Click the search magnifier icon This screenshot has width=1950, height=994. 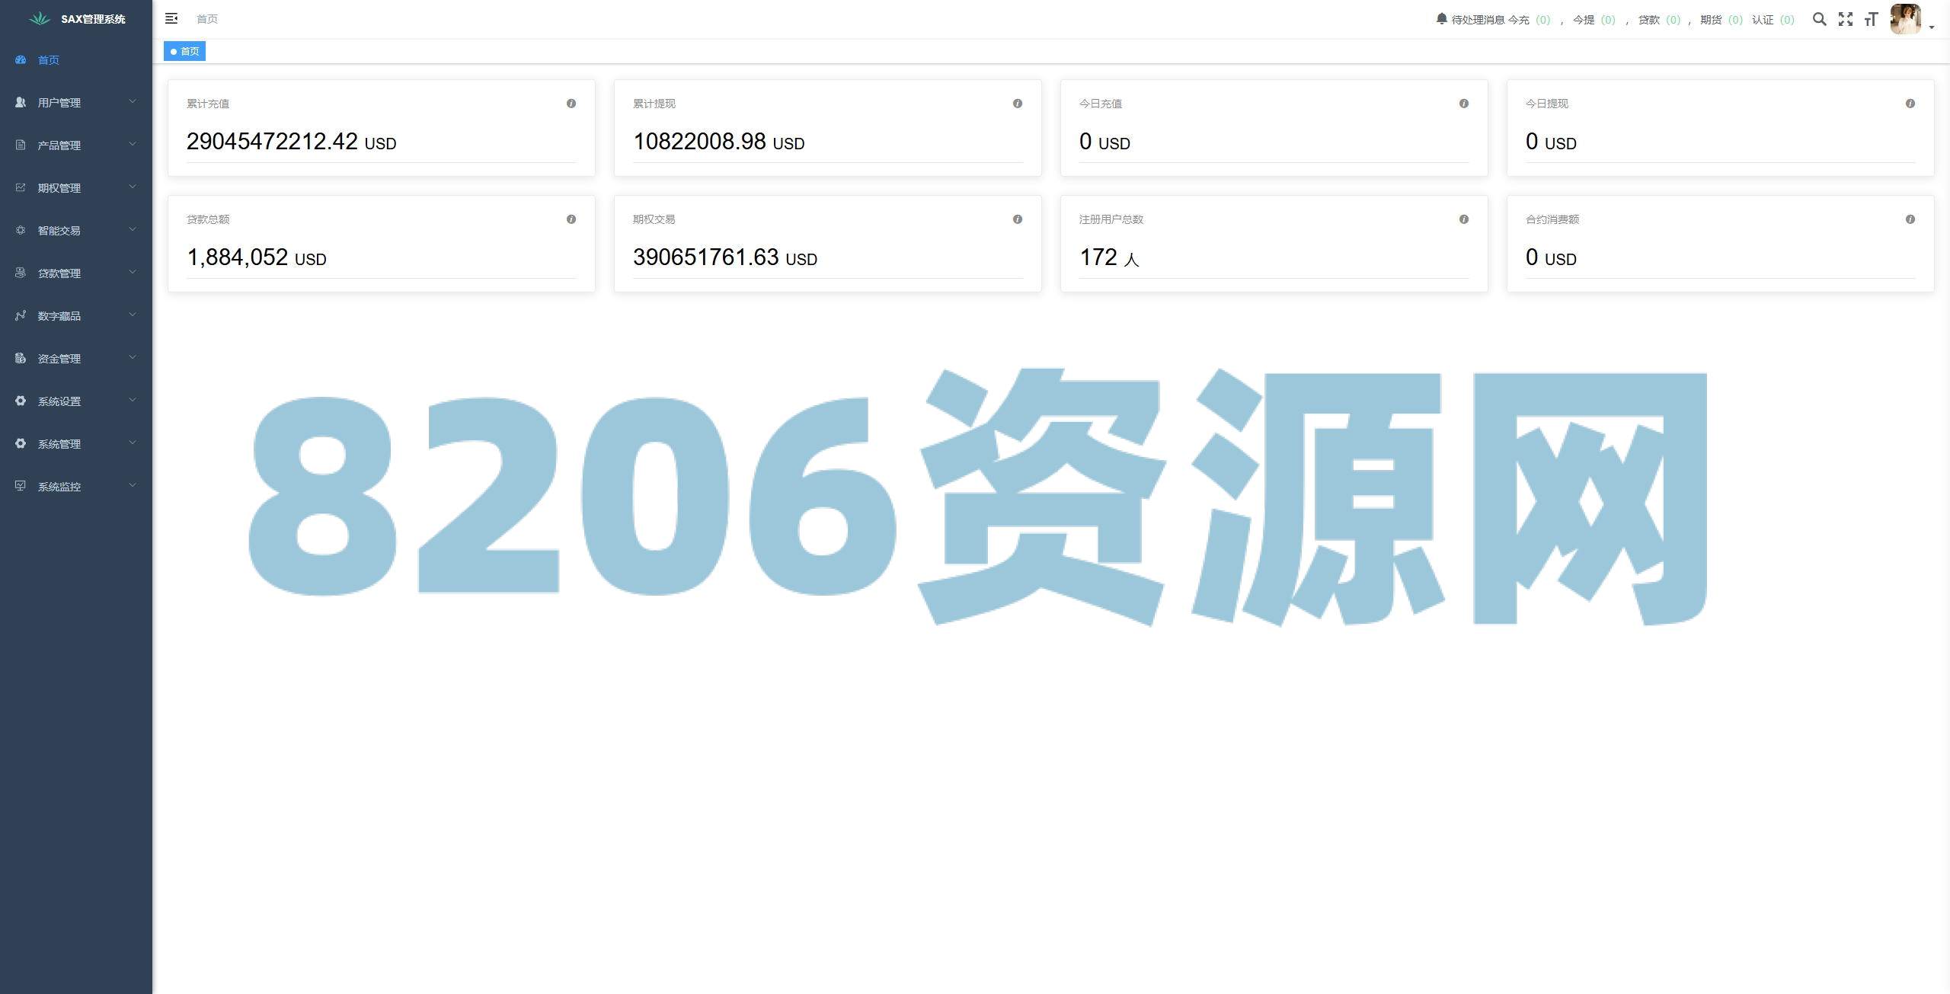[x=1819, y=19]
